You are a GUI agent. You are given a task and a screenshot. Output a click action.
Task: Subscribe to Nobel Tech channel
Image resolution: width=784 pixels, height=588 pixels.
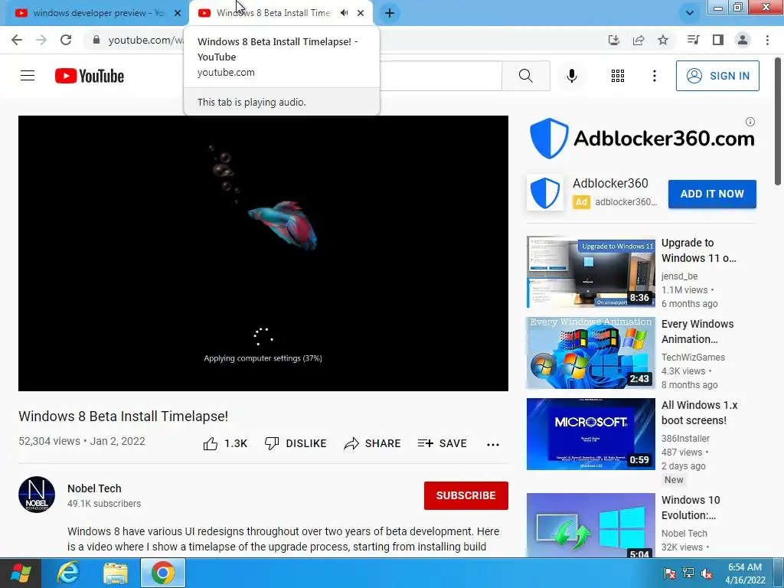tap(466, 495)
